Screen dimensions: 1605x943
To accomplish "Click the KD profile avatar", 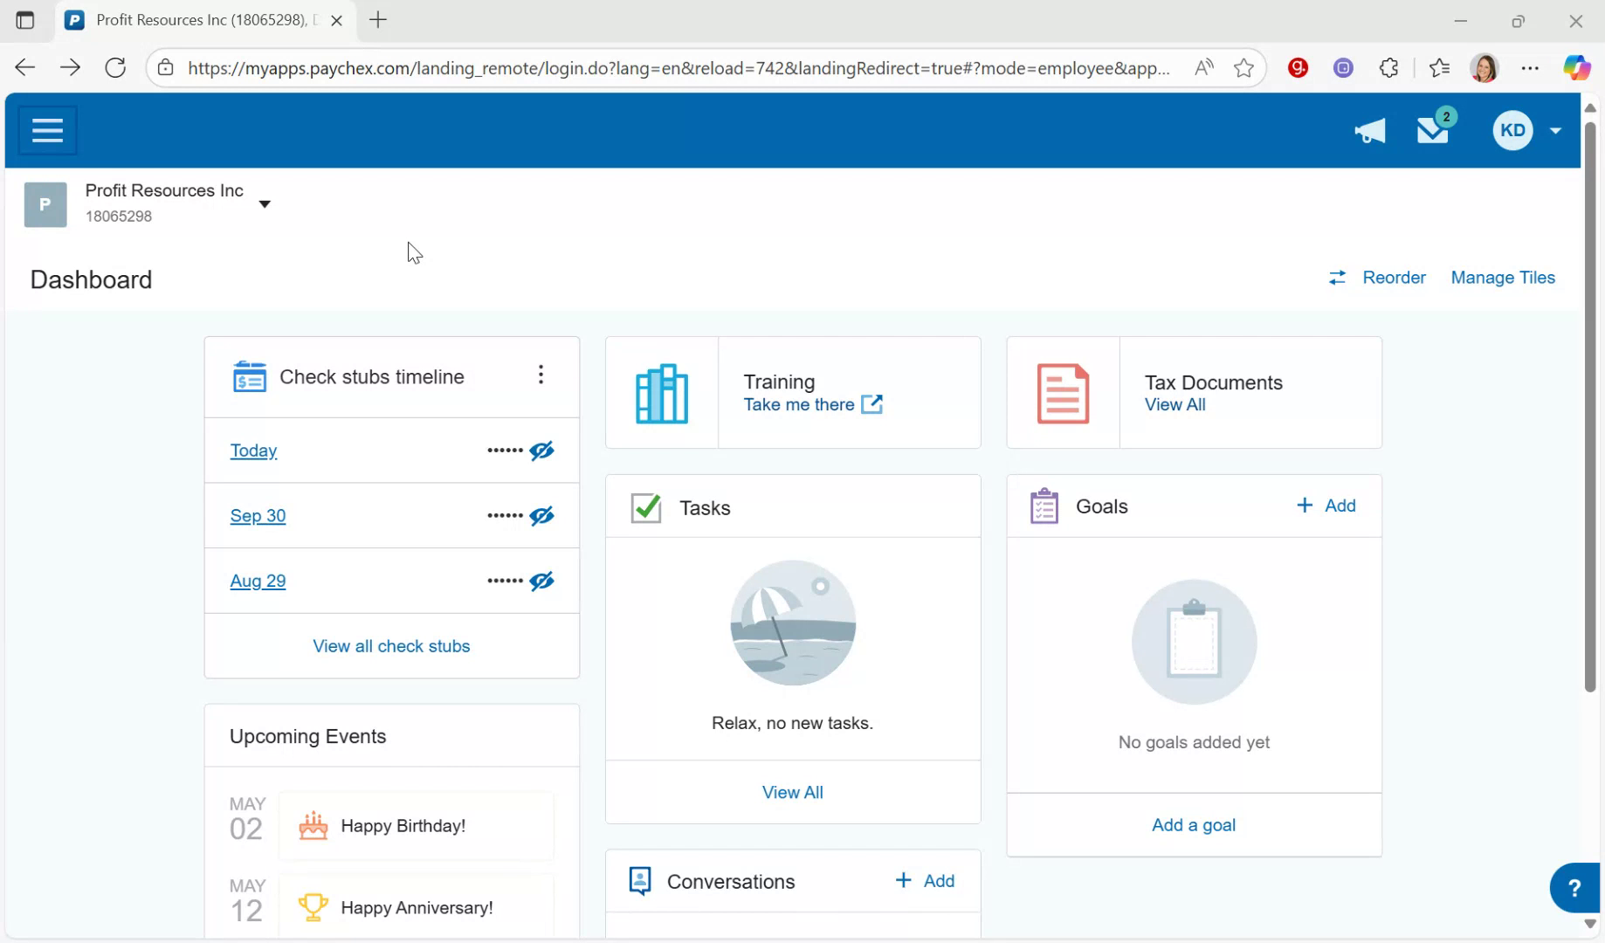I will [1512, 130].
